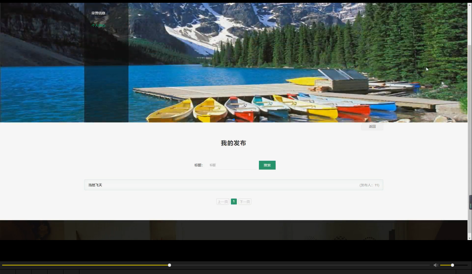This screenshot has width=472, height=274.
Task: Click the 返回 button at top right
Action: click(x=372, y=126)
